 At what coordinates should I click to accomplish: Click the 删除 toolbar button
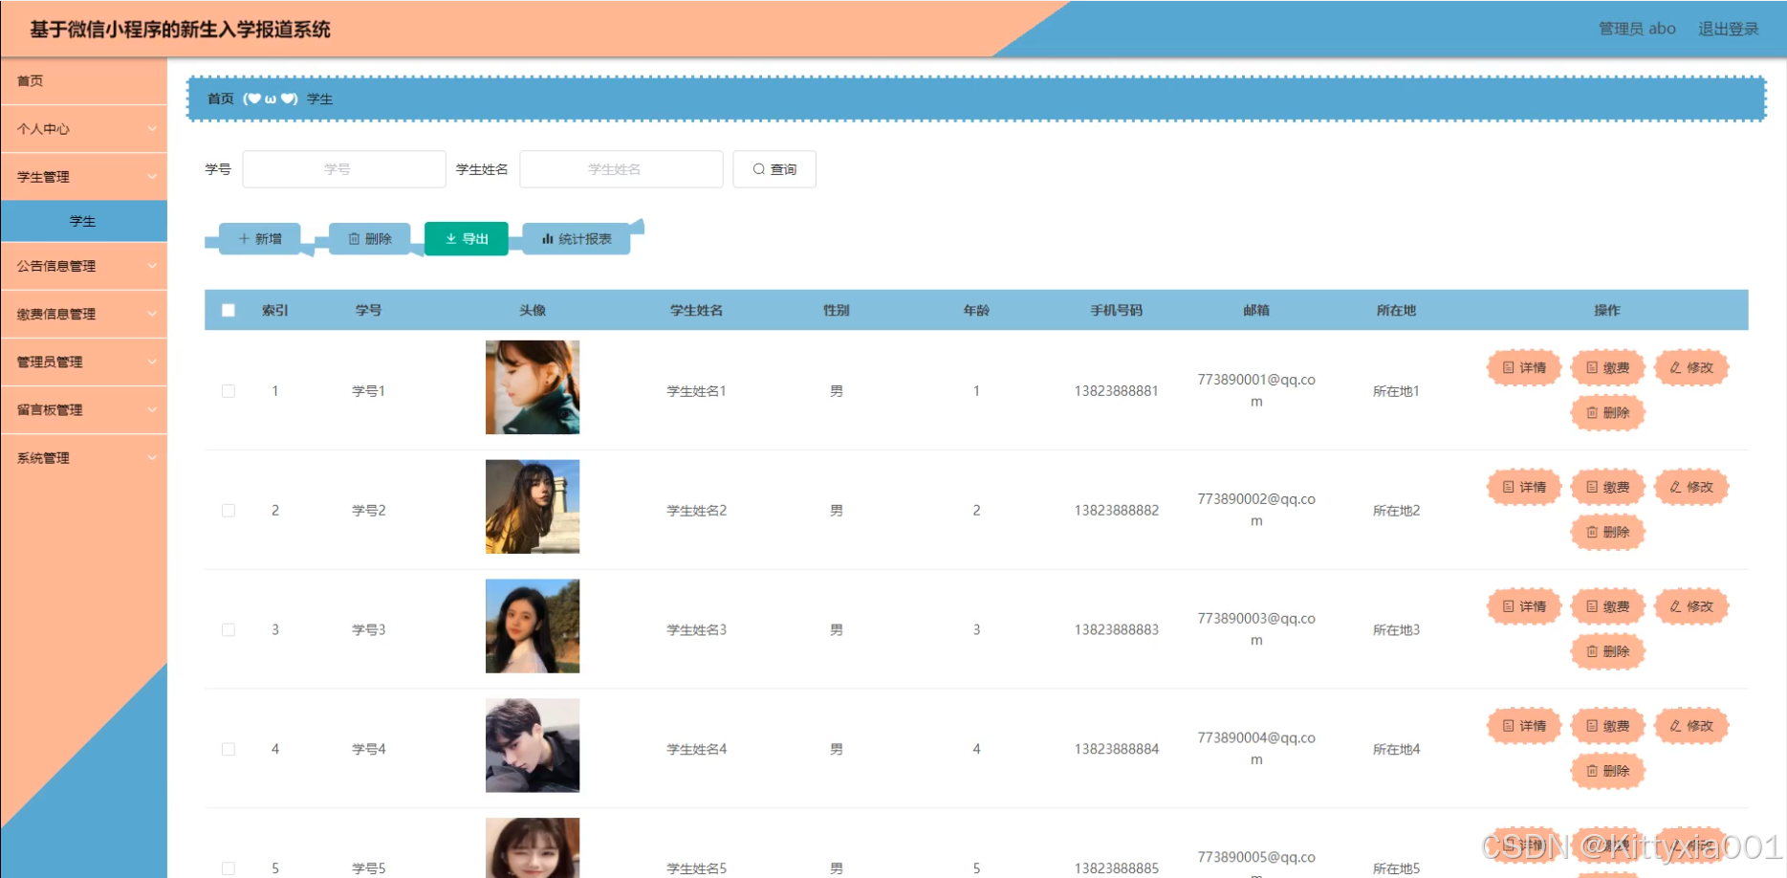click(370, 239)
